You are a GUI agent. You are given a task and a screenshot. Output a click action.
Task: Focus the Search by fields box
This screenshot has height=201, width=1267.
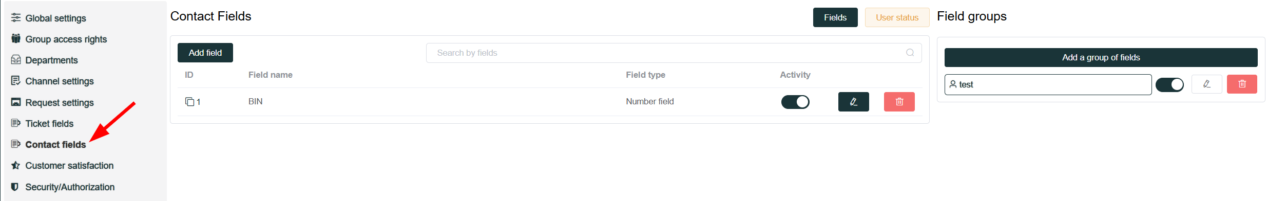(674, 53)
